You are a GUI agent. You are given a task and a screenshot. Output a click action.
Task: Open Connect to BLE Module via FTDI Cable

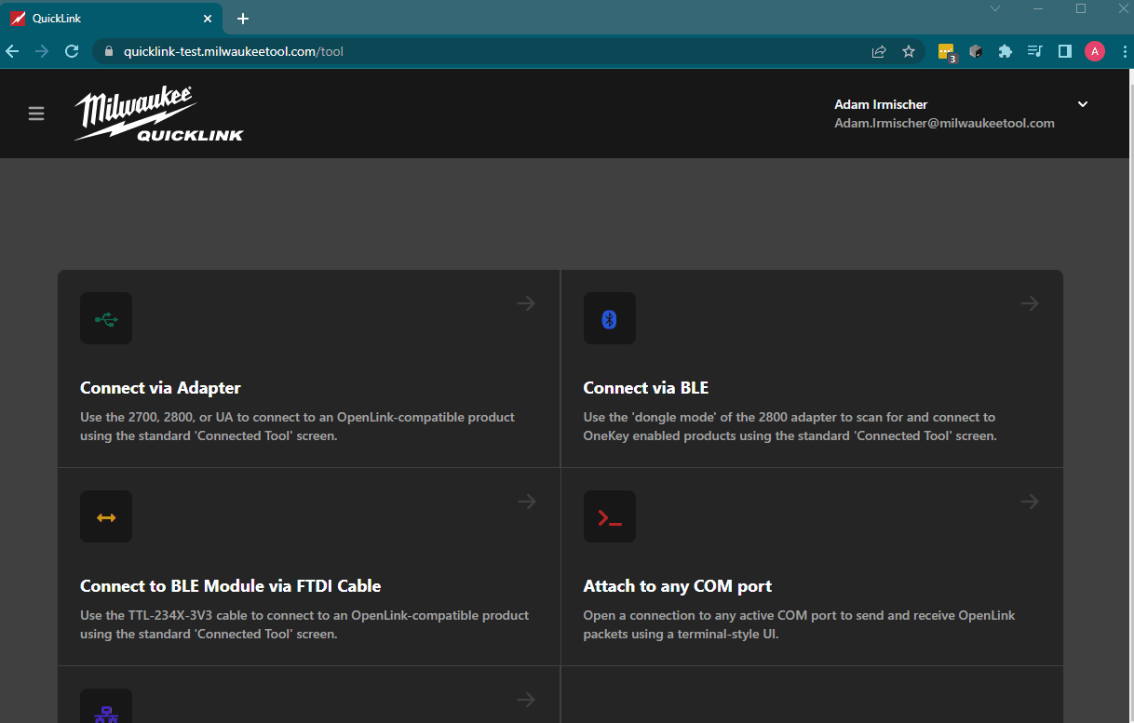(309, 567)
